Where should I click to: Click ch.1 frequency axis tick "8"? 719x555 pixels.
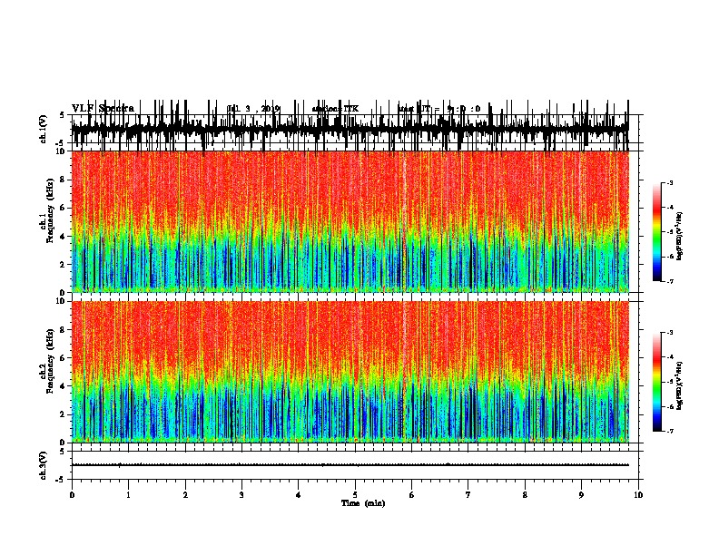(x=64, y=180)
